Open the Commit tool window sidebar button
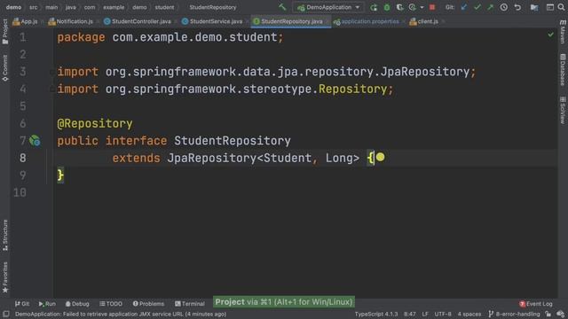The image size is (568, 319). (x=5, y=68)
